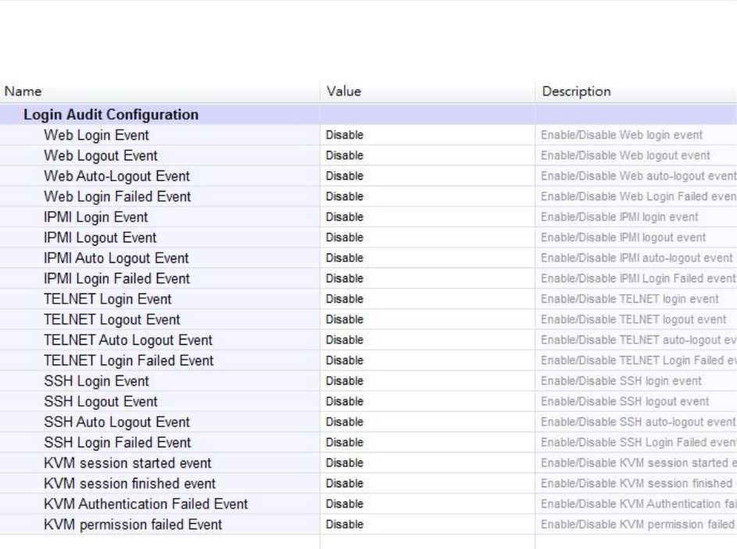The image size is (737, 549).
Task: Select the IPMI Login Event row name
Action: point(96,217)
